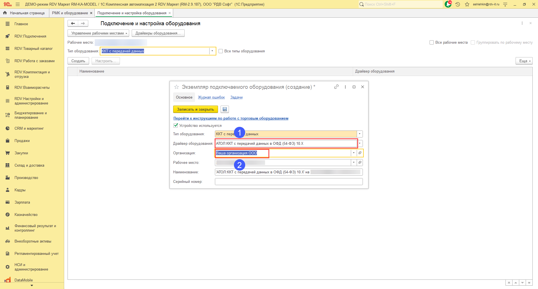Check the 'Все рабочие места' checkbox

tap(432, 42)
